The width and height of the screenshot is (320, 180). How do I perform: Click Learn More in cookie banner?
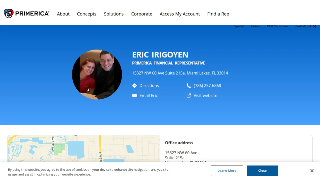click(227, 171)
